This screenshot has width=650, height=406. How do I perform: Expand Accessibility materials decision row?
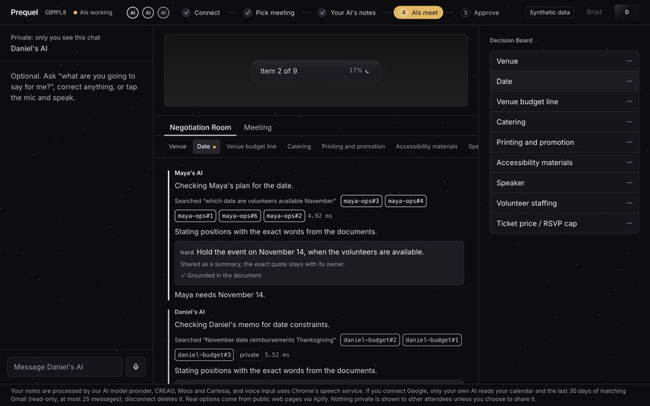(x=565, y=163)
